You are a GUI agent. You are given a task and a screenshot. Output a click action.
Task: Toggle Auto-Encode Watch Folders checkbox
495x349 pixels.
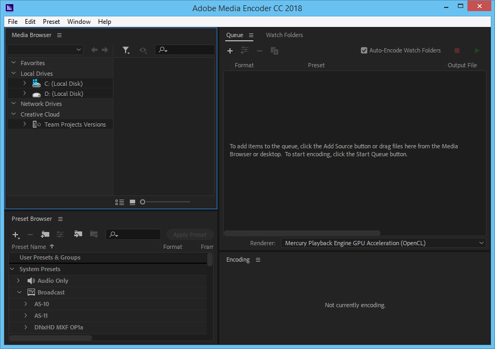click(x=364, y=50)
